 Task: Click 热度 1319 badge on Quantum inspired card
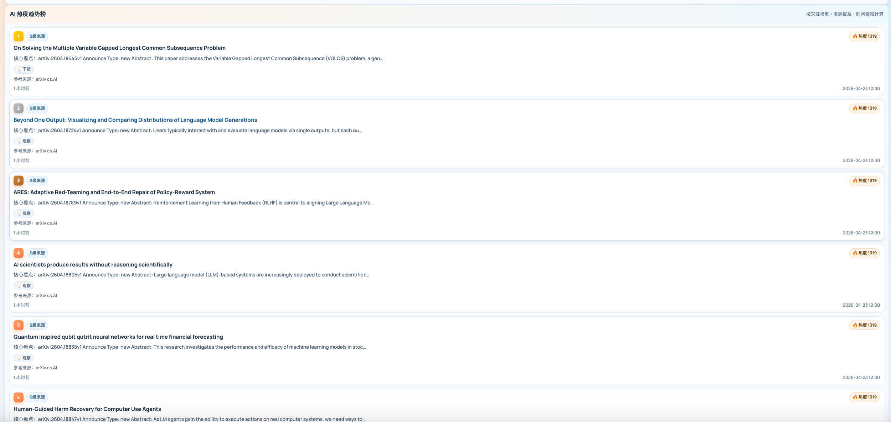coord(864,325)
